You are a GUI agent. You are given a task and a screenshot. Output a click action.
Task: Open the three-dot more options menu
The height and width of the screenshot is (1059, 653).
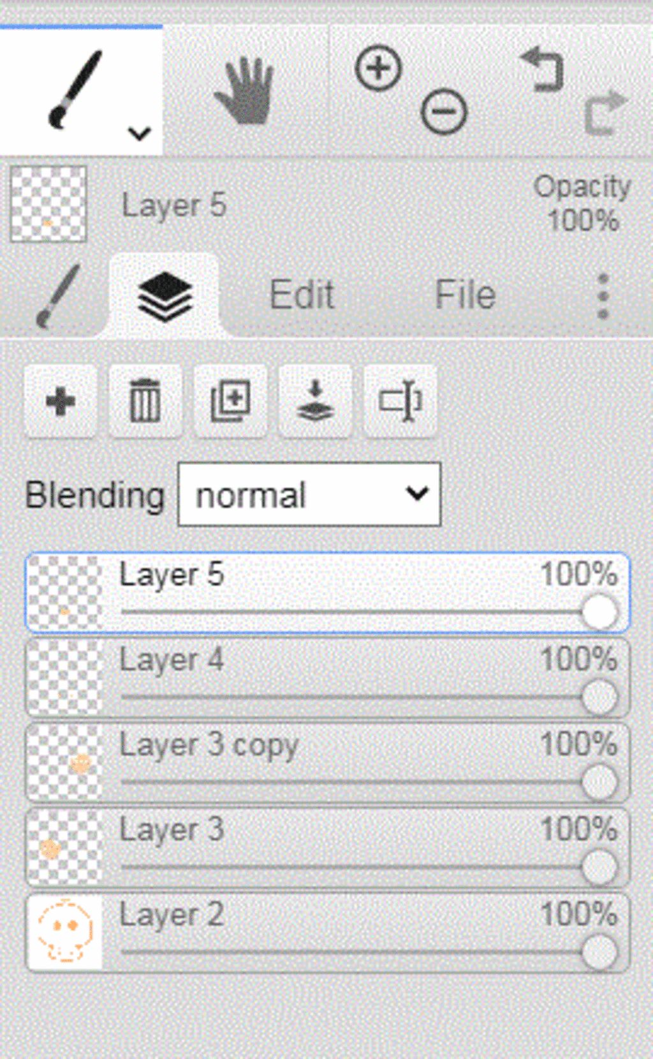tap(603, 296)
